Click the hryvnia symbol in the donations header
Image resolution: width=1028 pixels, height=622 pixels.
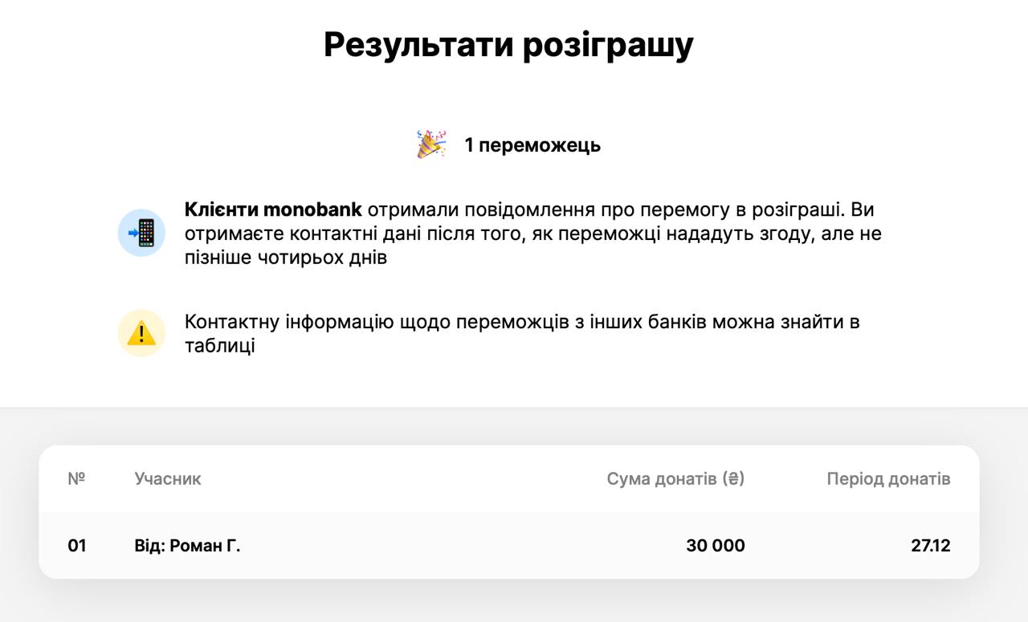click(x=733, y=479)
